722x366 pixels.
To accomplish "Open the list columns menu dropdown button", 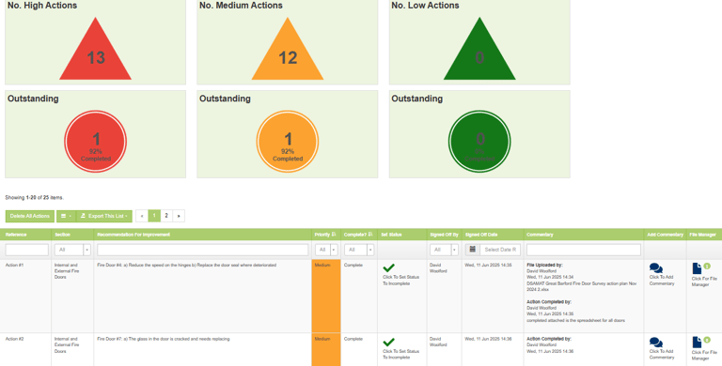I will point(67,216).
